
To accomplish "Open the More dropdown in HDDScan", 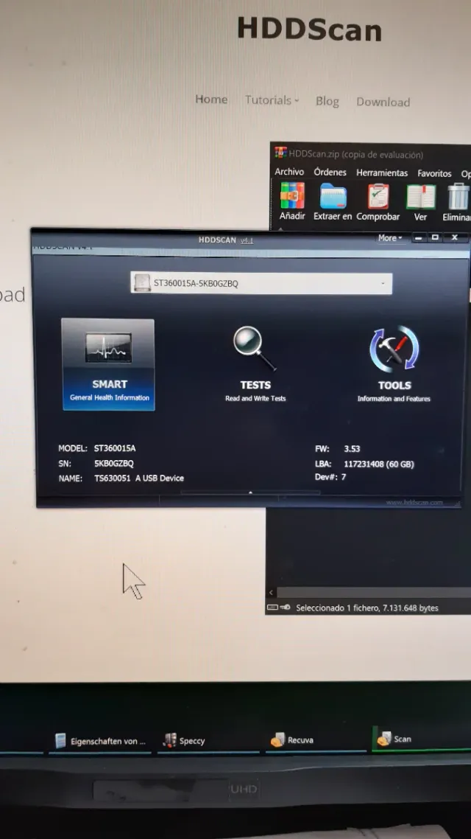I will click(389, 238).
